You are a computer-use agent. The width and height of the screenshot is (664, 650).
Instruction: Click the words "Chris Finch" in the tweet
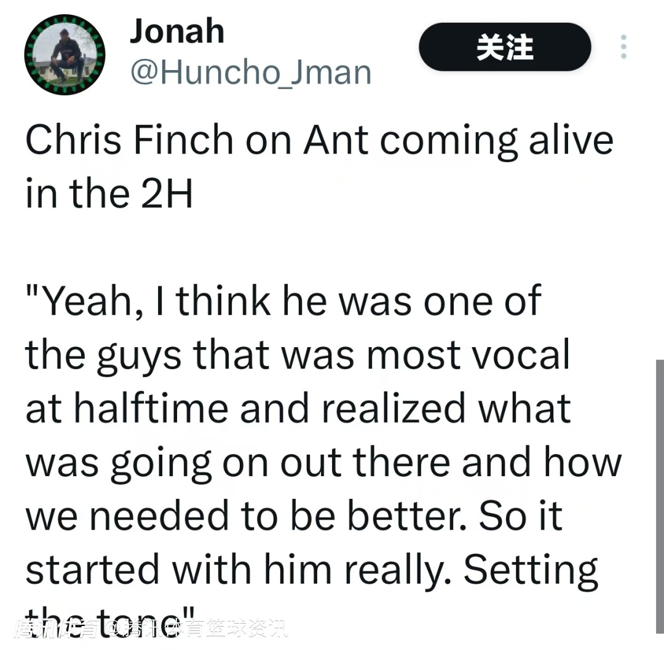pos(129,139)
